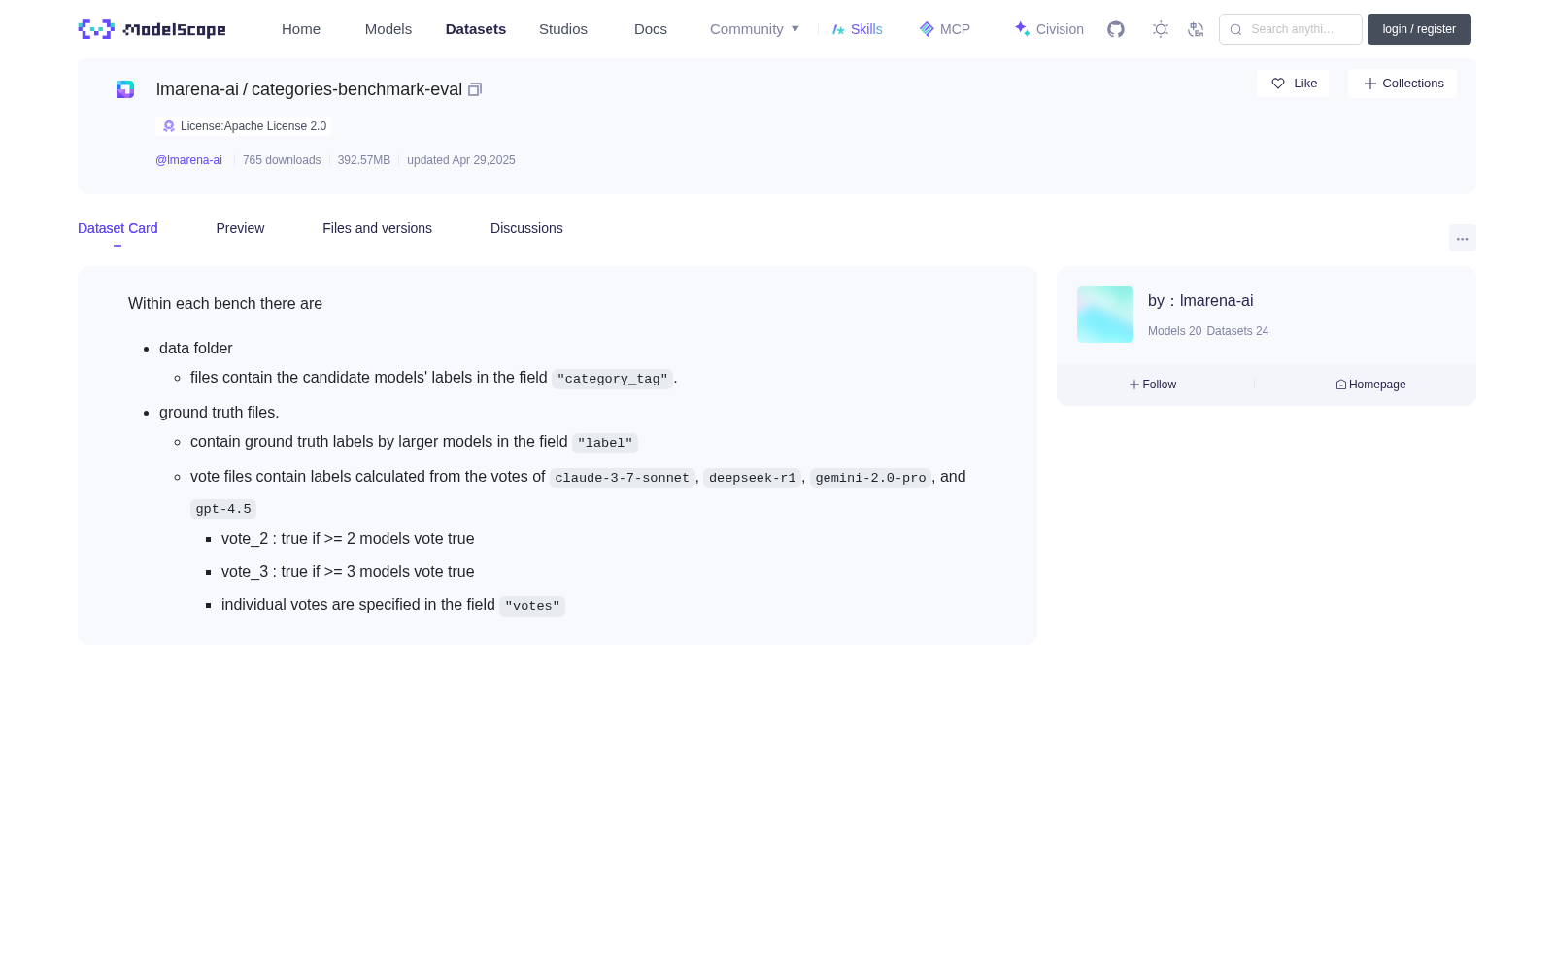Screen dimensions: 1554x971
Task: Click the claude-3-7-sonnet code text
Action: [x=622, y=478]
